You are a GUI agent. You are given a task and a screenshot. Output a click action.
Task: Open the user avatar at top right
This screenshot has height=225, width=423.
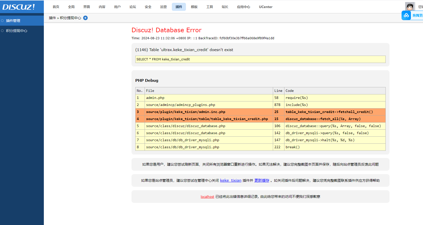pyautogui.click(x=410, y=7)
